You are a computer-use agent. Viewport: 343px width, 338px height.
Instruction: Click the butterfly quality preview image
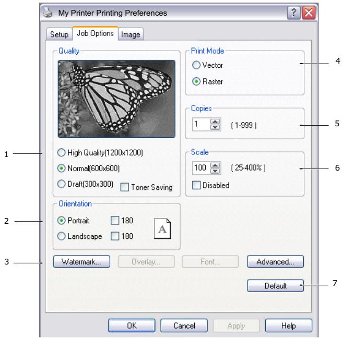pyautogui.click(x=116, y=99)
